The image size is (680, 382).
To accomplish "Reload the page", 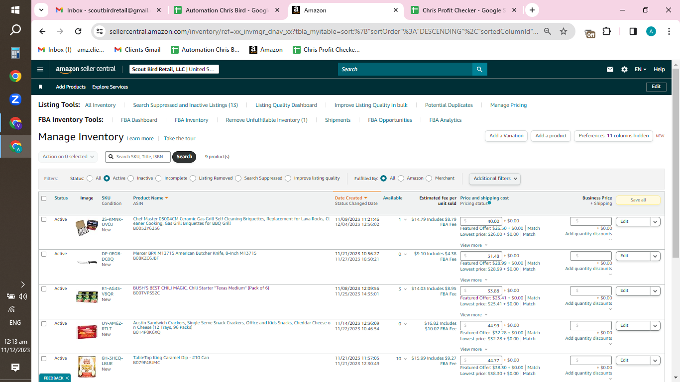I will tap(78, 31).
